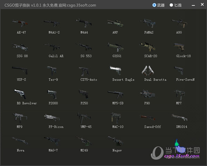Screen dimensions: 207x166
Task: Choose the M4A1-S rifle icon
Action: click(x=52, y=23)
